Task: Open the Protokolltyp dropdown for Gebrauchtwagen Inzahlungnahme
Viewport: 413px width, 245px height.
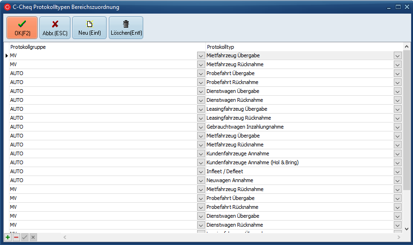Action: tap(398, 127)
